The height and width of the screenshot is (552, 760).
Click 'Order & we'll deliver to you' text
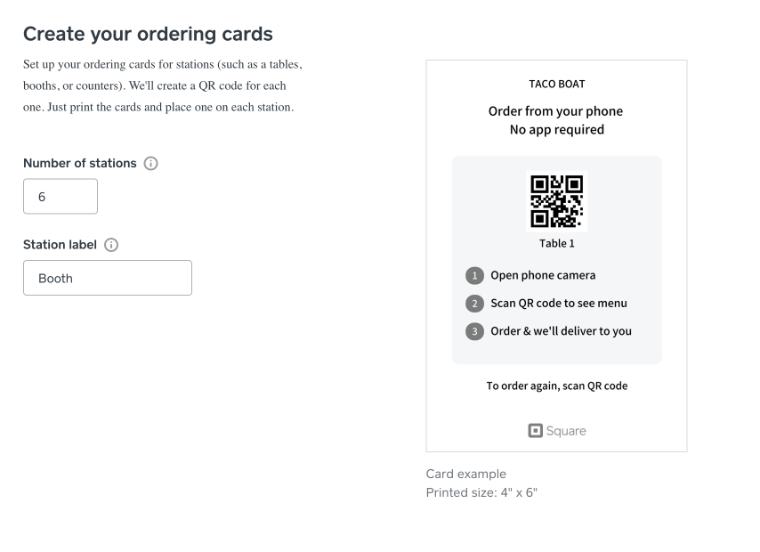561,331
